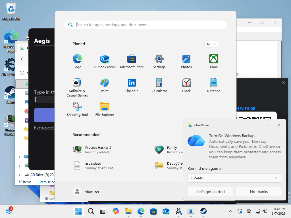The image size is (291, 218).
Task: Click the Start button on taskbar
Action: (78, 211)
